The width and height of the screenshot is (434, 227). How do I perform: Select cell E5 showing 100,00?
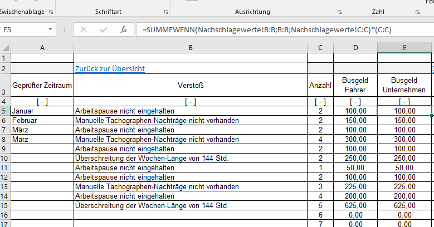(404, 111)
